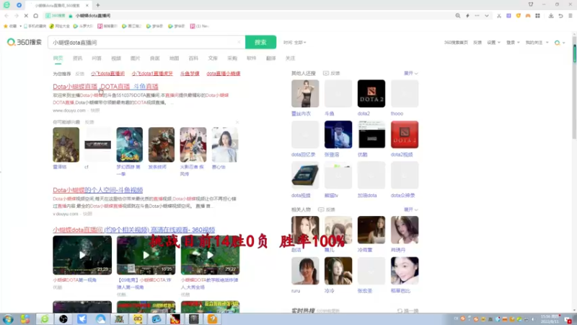
Task: Open the 360搜索首页 link
Action: [456, 43]
